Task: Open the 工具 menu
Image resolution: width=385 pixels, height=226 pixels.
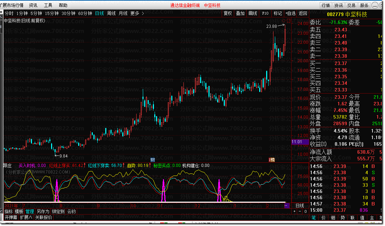Action: (x=48, y=5)
